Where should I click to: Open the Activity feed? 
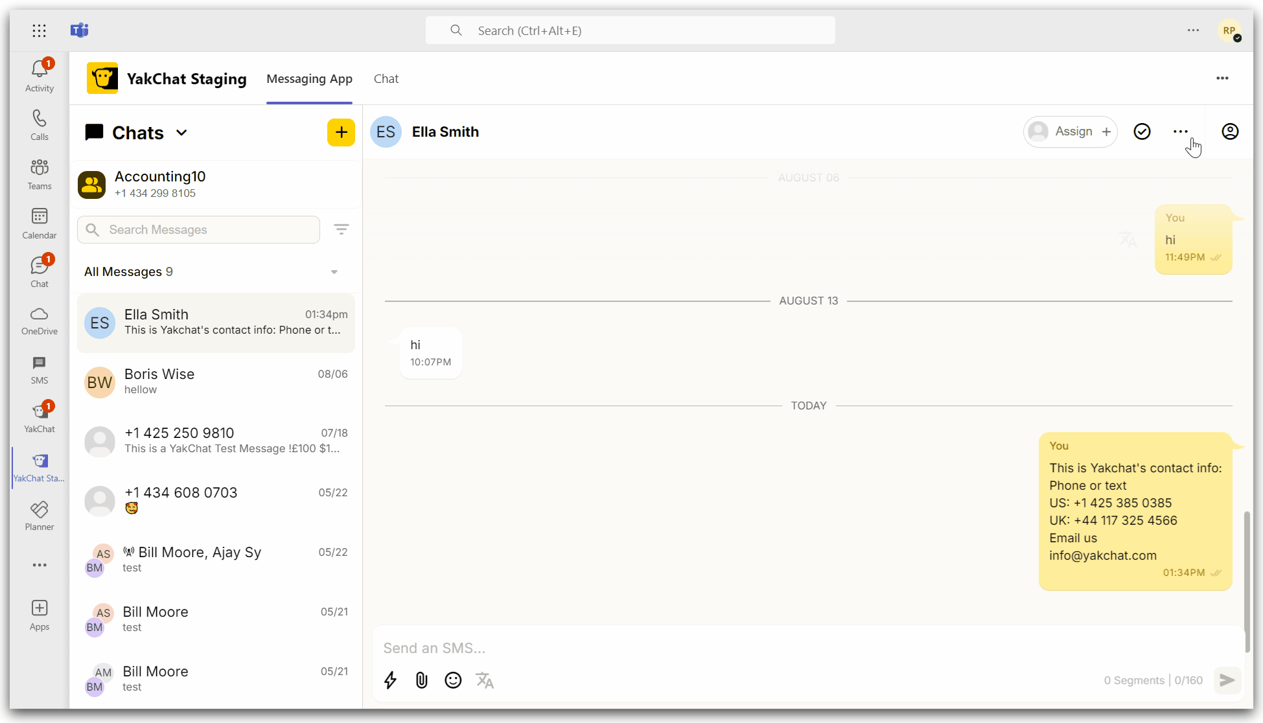point(40,76)
